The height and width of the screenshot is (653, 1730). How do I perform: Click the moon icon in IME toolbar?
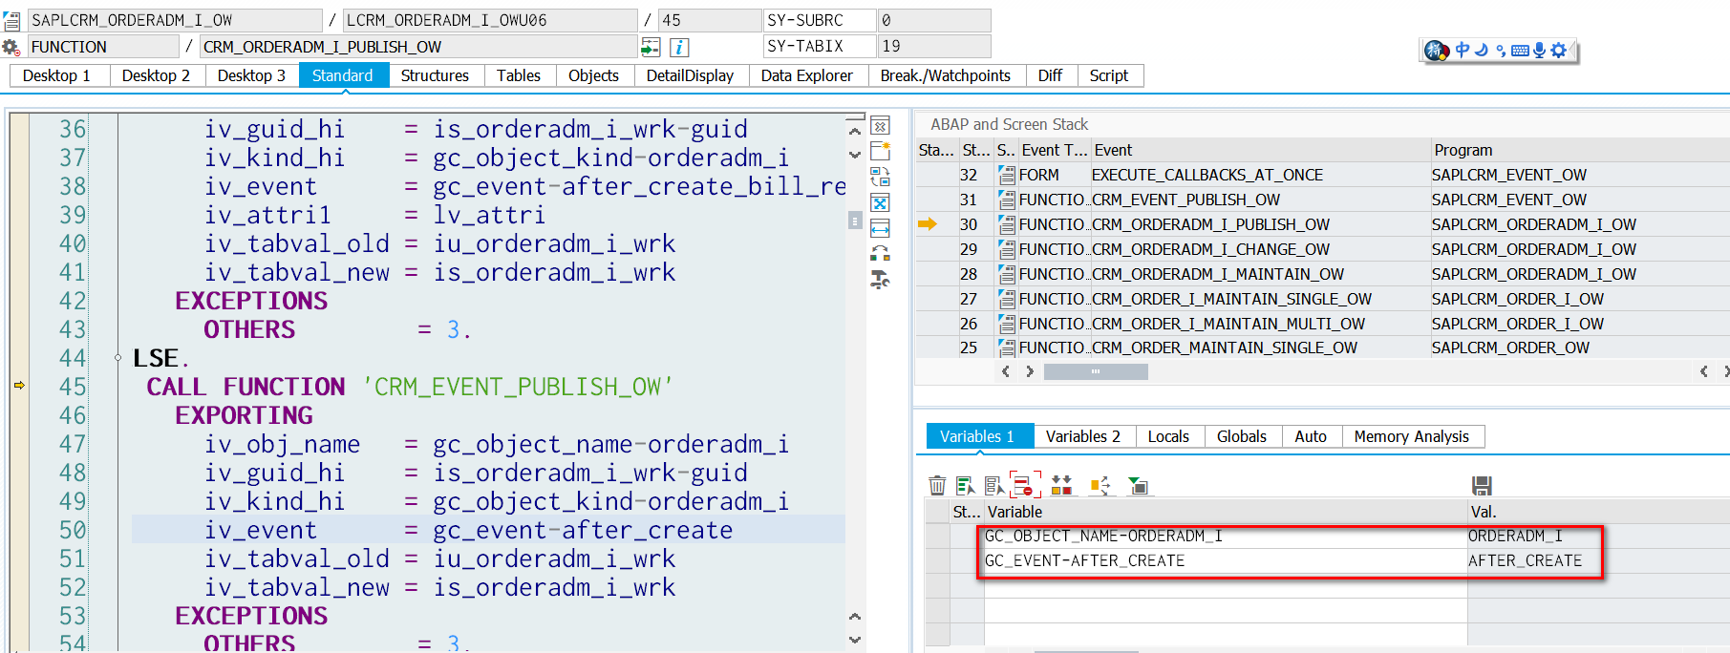click(1482, 51)
